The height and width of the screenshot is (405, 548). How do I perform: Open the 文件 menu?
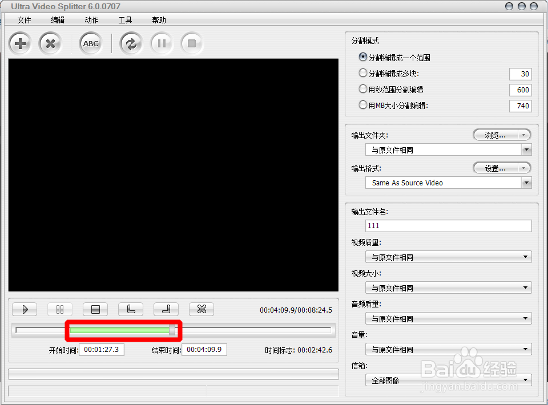click(24, 21)
